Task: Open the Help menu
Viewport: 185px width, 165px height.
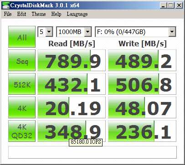Action: (x=56, y=14)
